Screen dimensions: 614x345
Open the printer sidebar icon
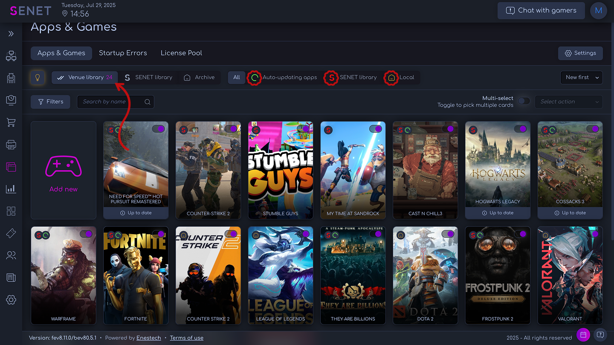(x=11, y=145)
